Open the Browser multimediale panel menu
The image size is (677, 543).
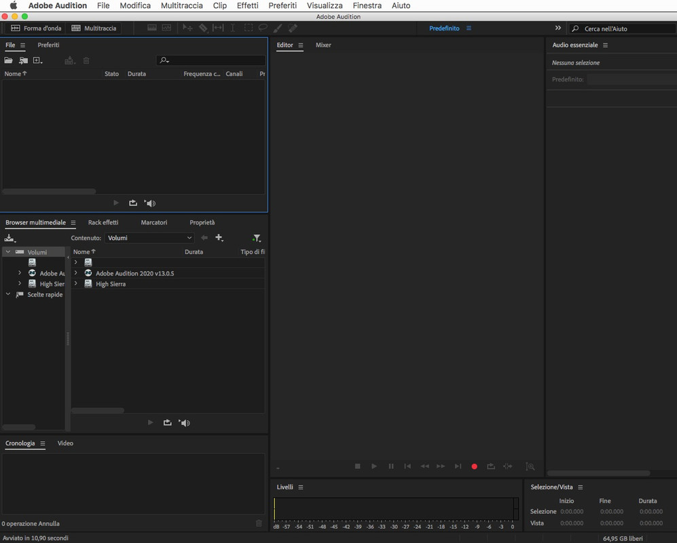click(73, 223)
